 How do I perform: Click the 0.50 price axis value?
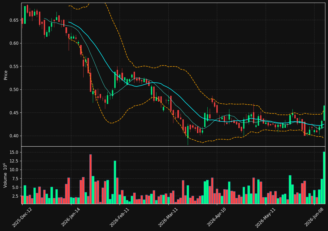(x=14, y=89)
